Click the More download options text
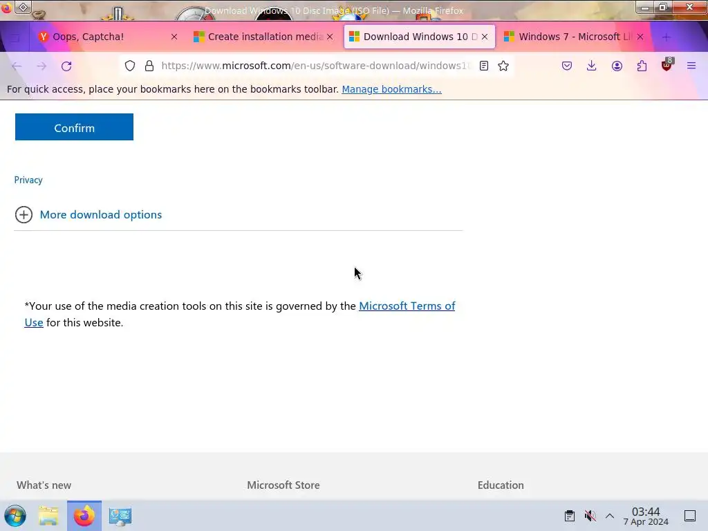The height and width of the screenshot is (531, 708). click(x=101, y=214)
